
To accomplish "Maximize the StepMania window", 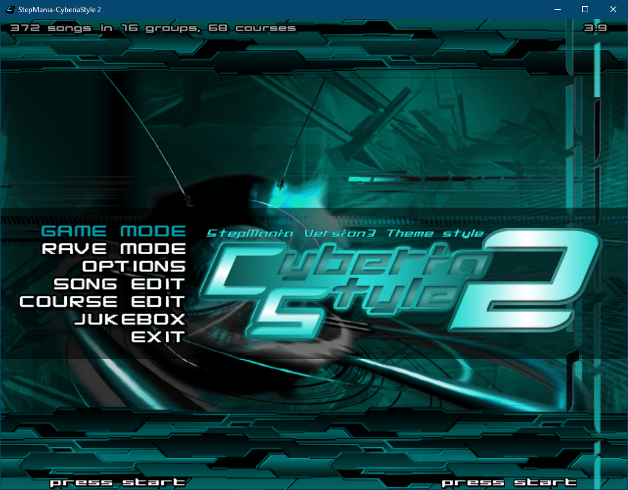I will pos(585,10).
